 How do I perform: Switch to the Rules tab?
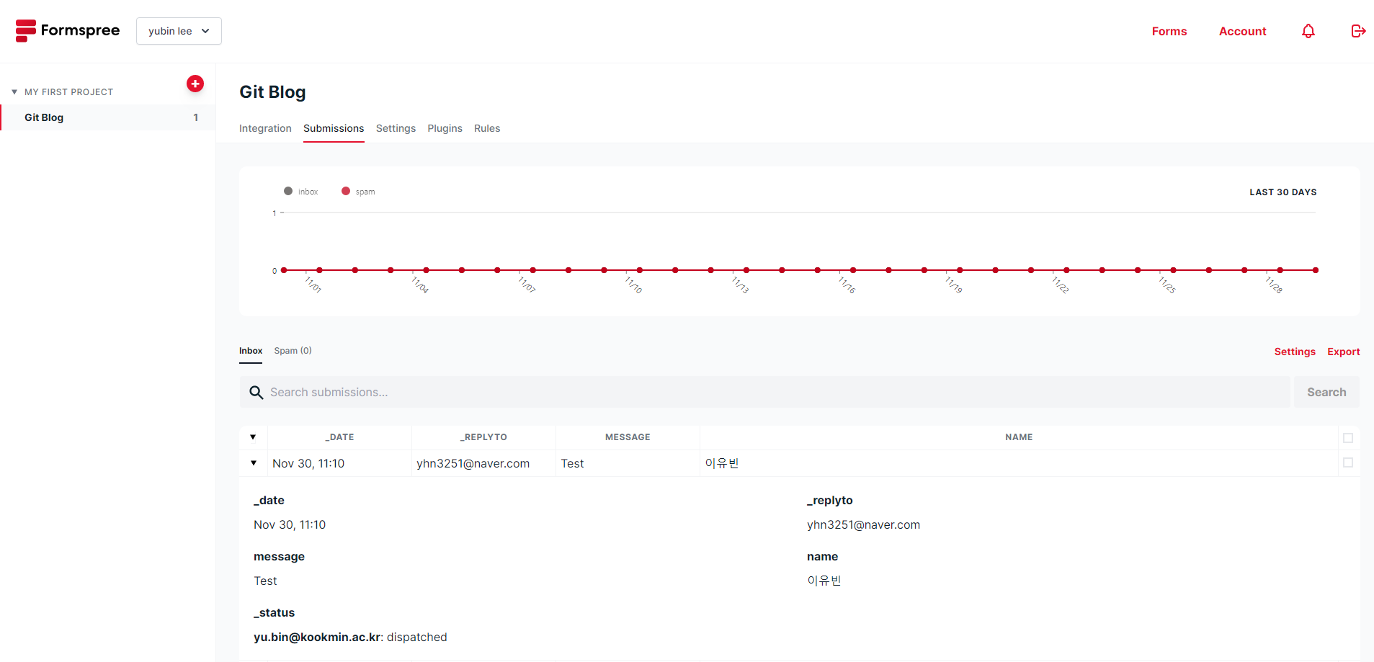(x=487, y=128)
